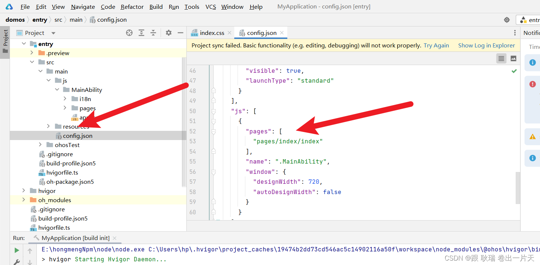Switch editor to text-only view icon
Viewport: 540px width, 265px height.
coord(501,58)
